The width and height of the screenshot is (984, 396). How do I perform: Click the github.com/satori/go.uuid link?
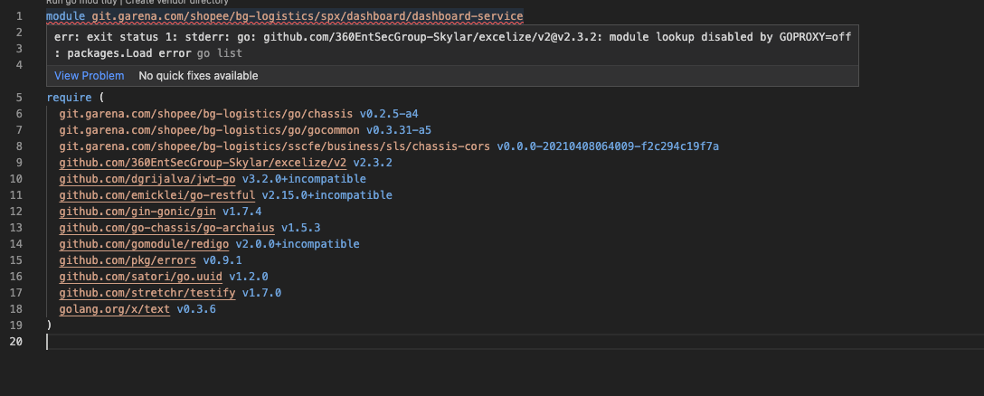tap(140, 277)
